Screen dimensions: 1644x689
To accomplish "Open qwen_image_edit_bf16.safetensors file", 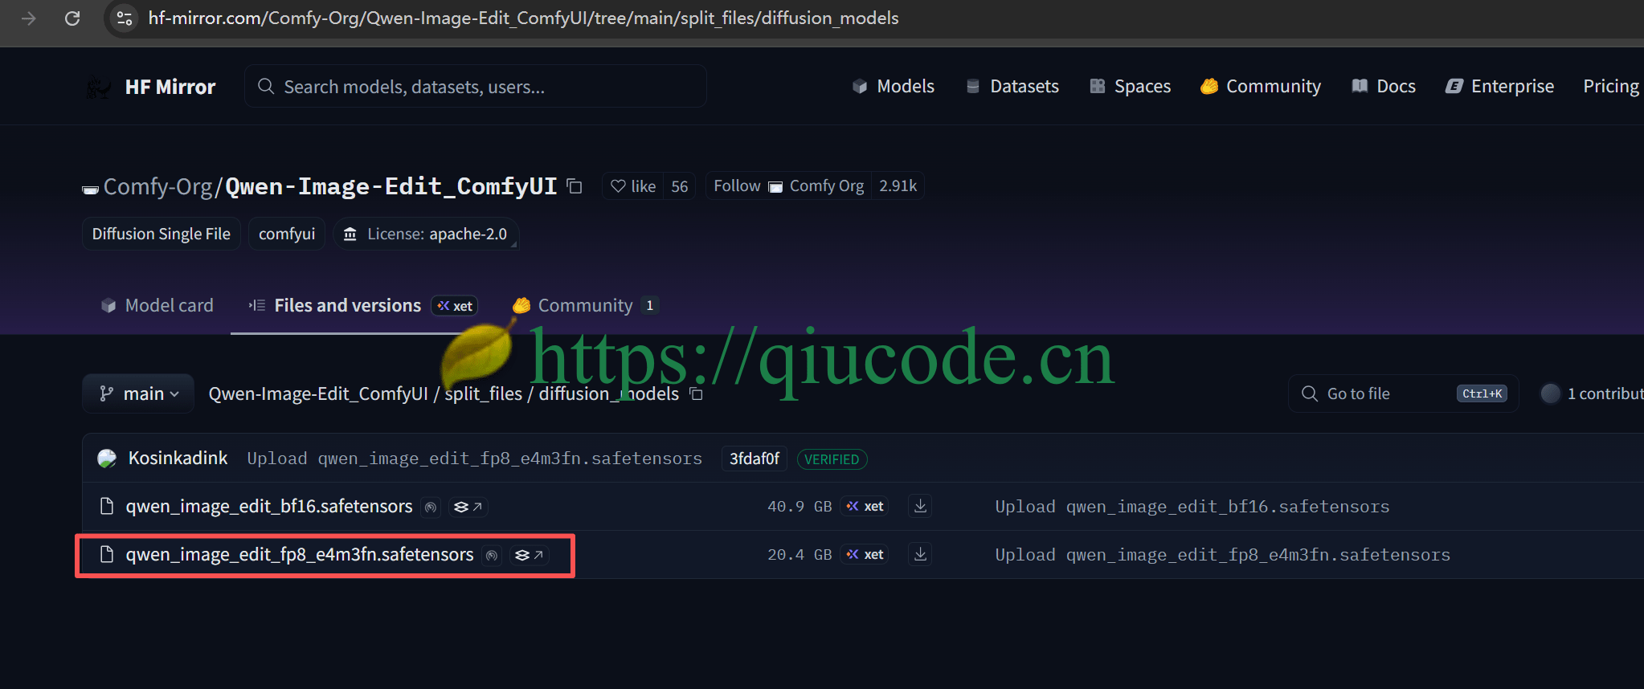I will pyautogui.click(x=269, y=507).
